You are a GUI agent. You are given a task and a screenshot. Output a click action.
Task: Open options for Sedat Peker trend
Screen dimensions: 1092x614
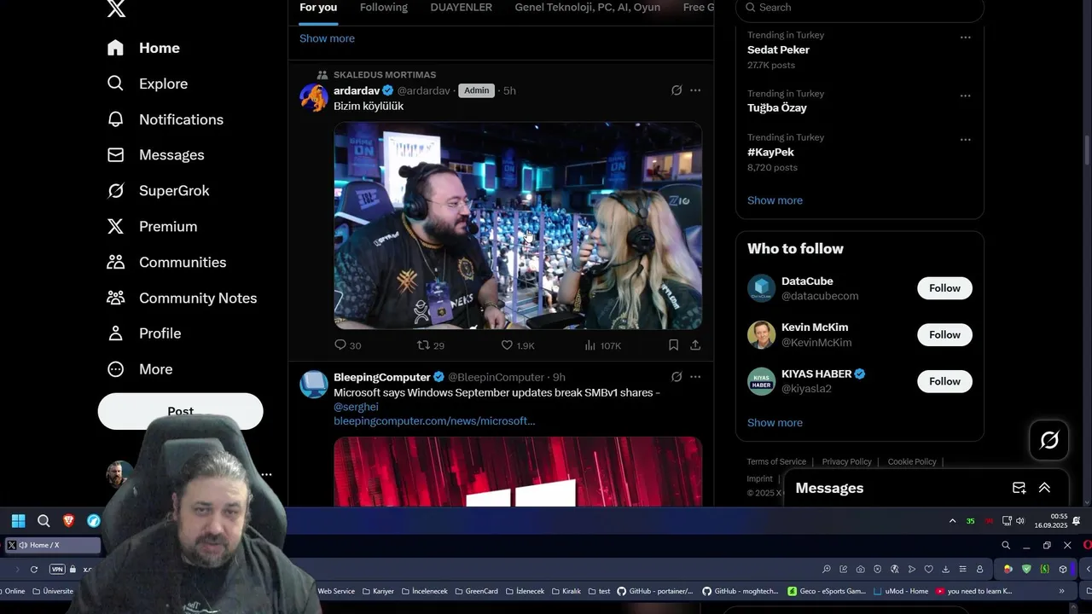(965, 38)
